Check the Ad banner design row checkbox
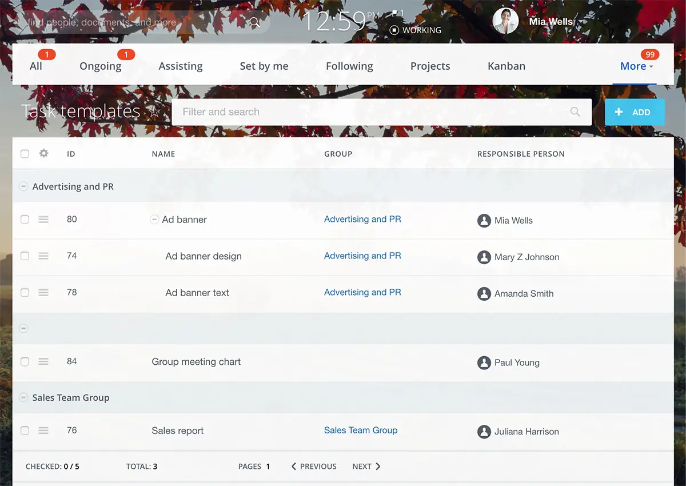Image resolution: width=686 pixels, height=486 pixels. click(25, 256)
